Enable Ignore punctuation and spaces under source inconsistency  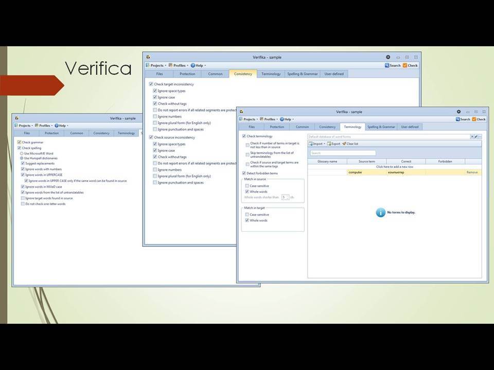(x=155, y=182)
